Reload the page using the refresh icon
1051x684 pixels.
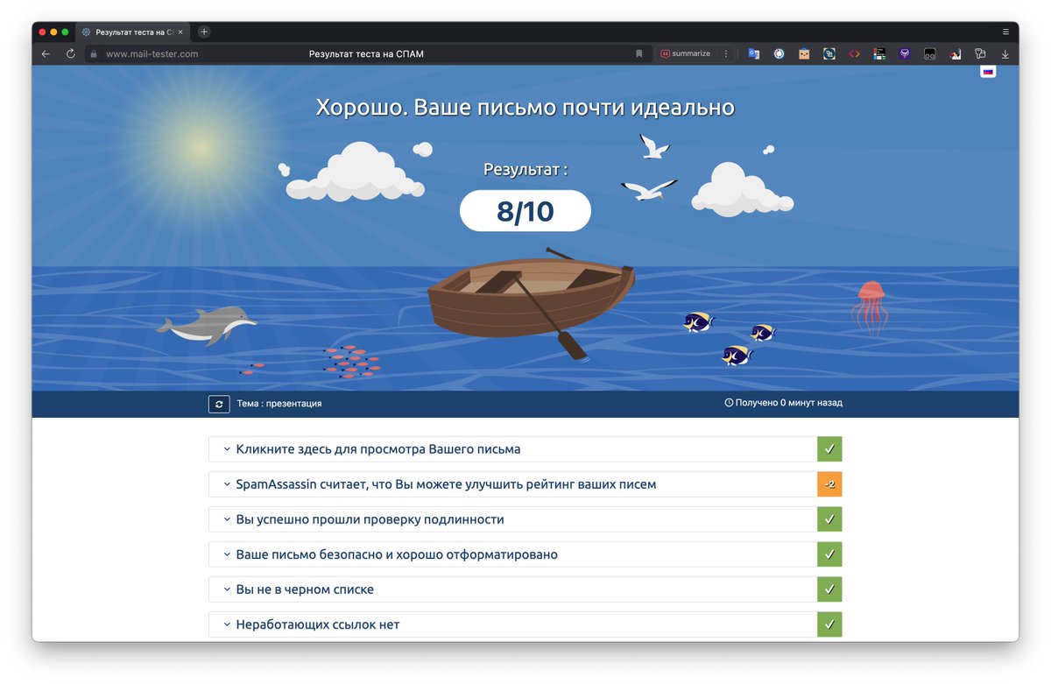click(x=71, y=53)
